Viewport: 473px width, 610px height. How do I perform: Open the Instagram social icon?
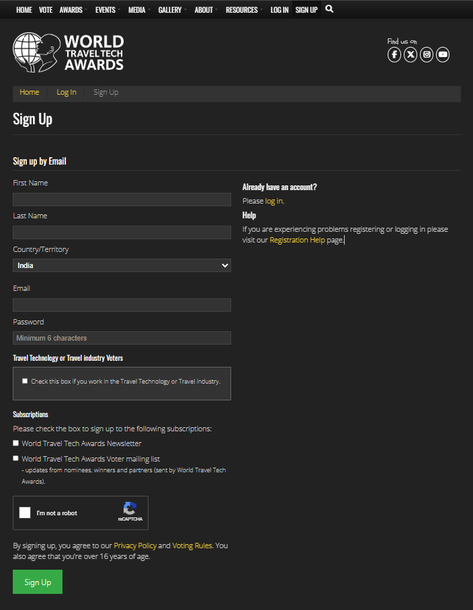point(427,54)
